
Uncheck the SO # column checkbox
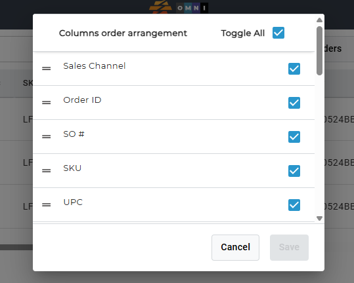[x=294, y=137]
